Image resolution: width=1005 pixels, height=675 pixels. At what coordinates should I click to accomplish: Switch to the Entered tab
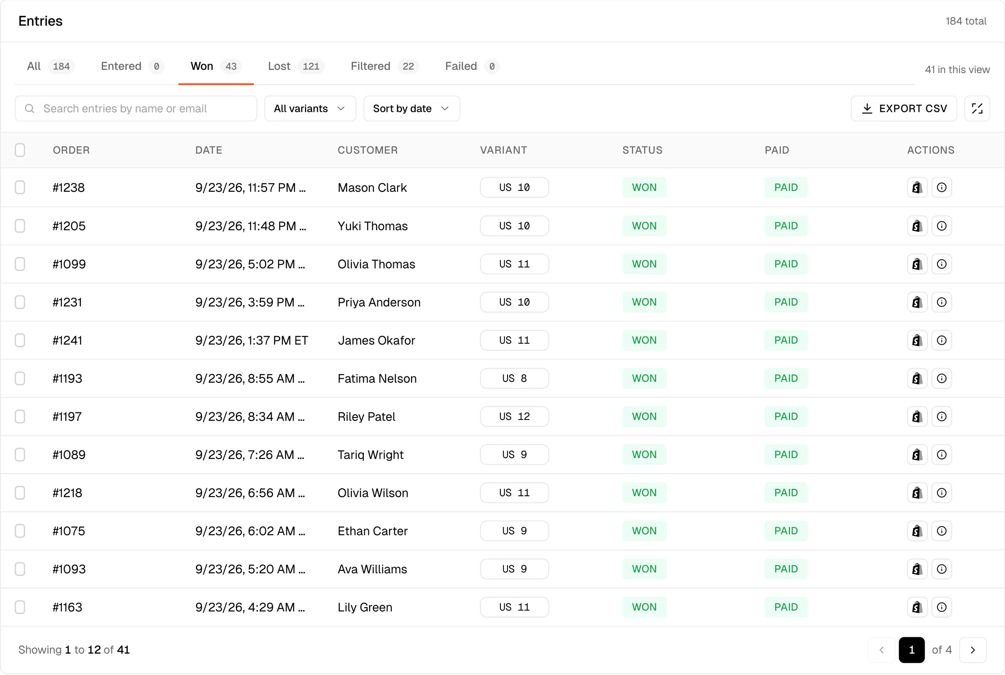[x=133, y=66]
